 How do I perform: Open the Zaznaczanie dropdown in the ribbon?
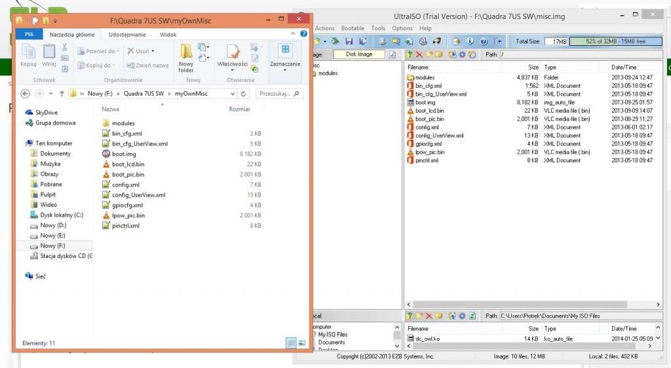tap(284, 69)
